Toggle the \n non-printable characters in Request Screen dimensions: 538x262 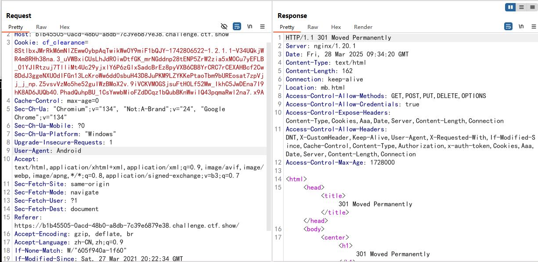(249, 26)
